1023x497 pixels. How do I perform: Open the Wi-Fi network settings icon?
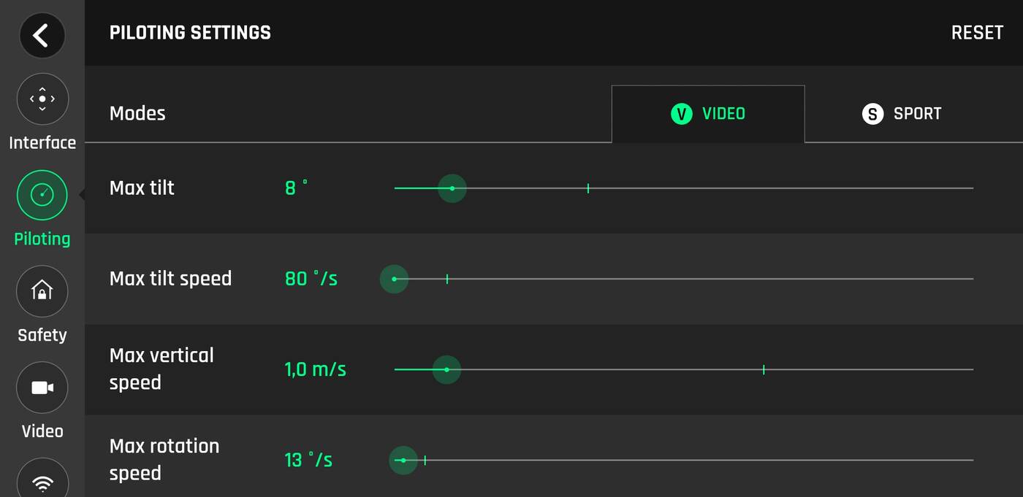42,482
